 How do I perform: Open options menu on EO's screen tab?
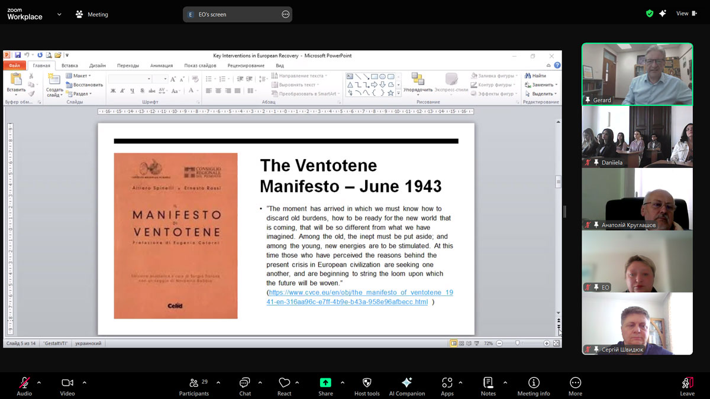285,14
